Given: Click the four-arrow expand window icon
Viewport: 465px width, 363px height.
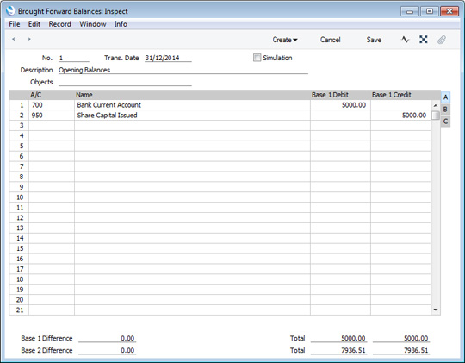Looking at the screenshot, I should [424, 40].
